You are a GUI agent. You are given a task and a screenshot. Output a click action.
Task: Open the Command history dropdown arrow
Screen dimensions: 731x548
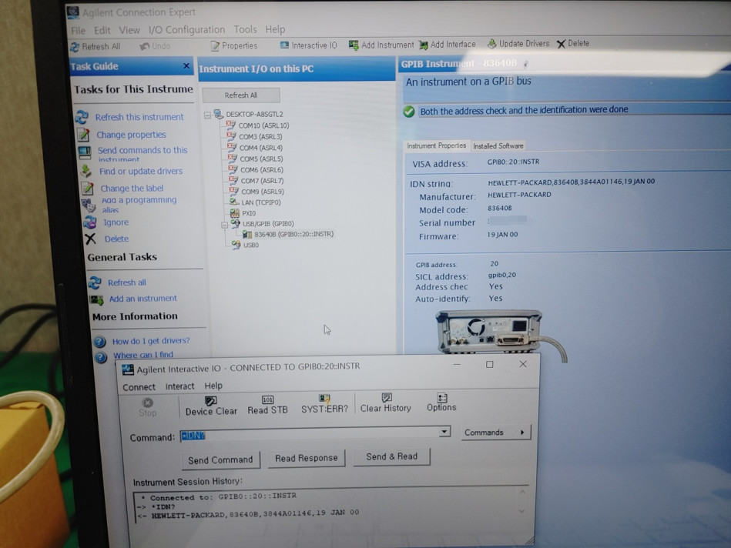[x=444, y=432]
